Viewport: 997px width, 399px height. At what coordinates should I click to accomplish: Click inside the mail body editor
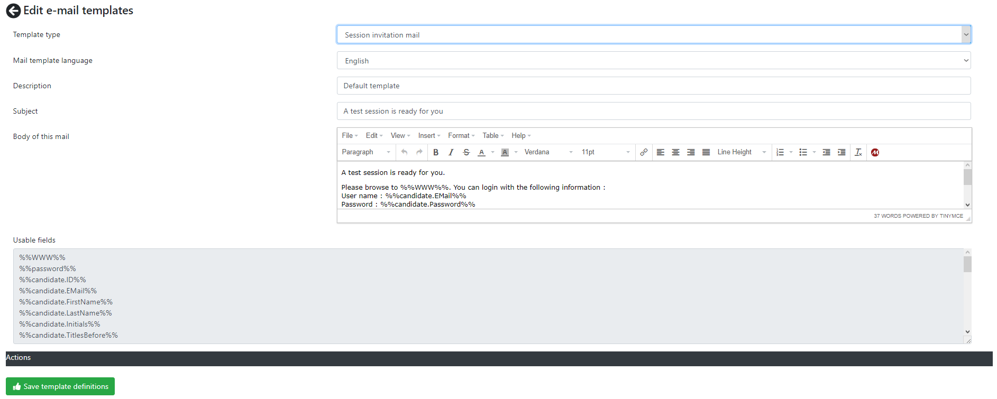pyautogui.click(x=650, y=185)
